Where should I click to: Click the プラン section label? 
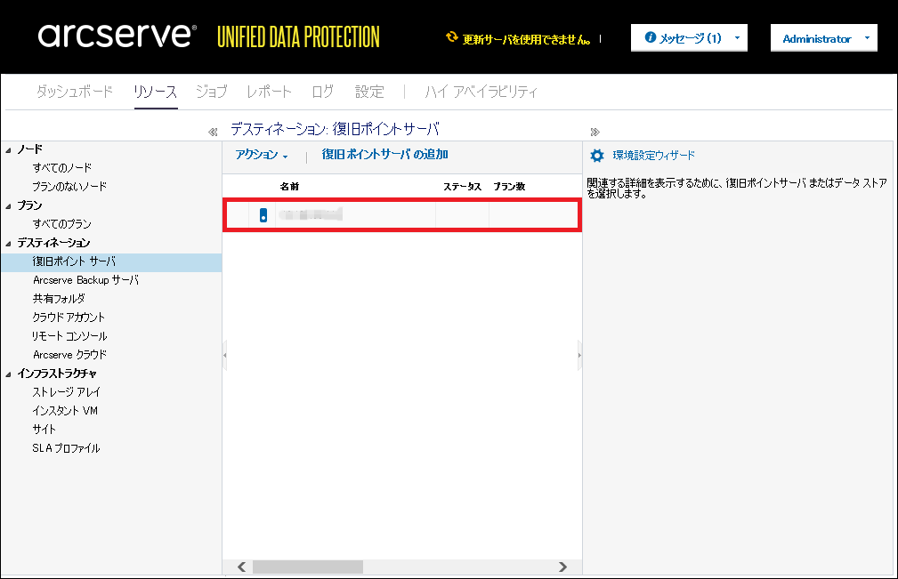pos(29,205)
